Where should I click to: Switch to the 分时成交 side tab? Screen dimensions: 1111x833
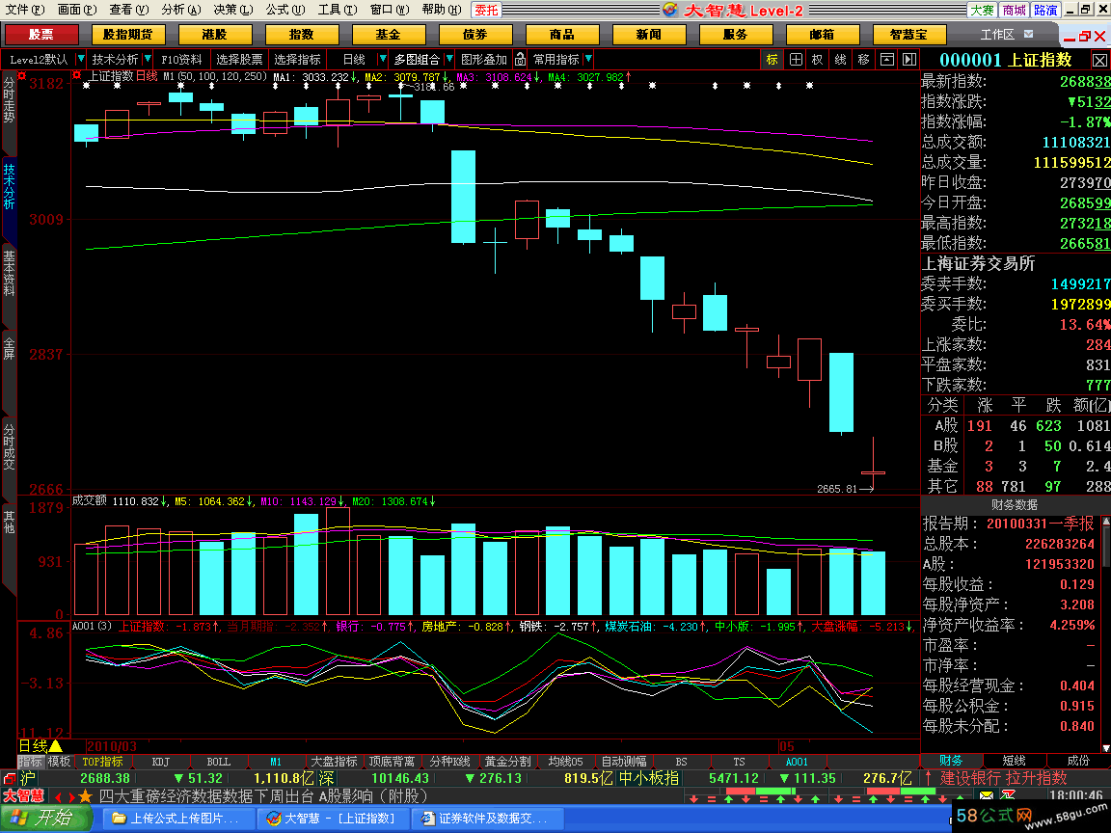coord(10,446)
